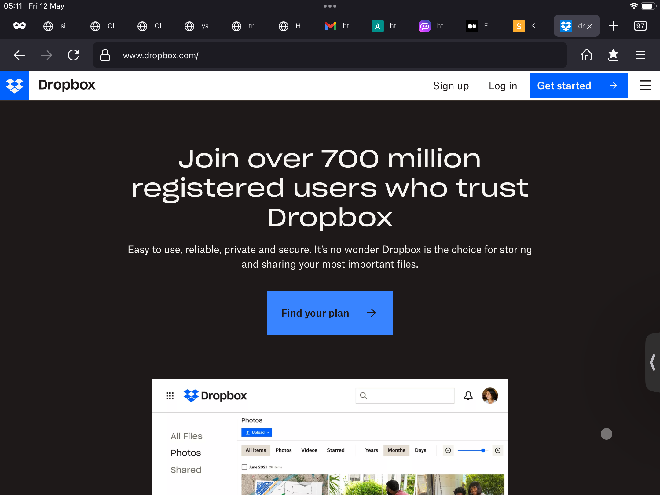This screenshot has height=495, width=660.
Task: Click the Log in link
Action: 503,86
